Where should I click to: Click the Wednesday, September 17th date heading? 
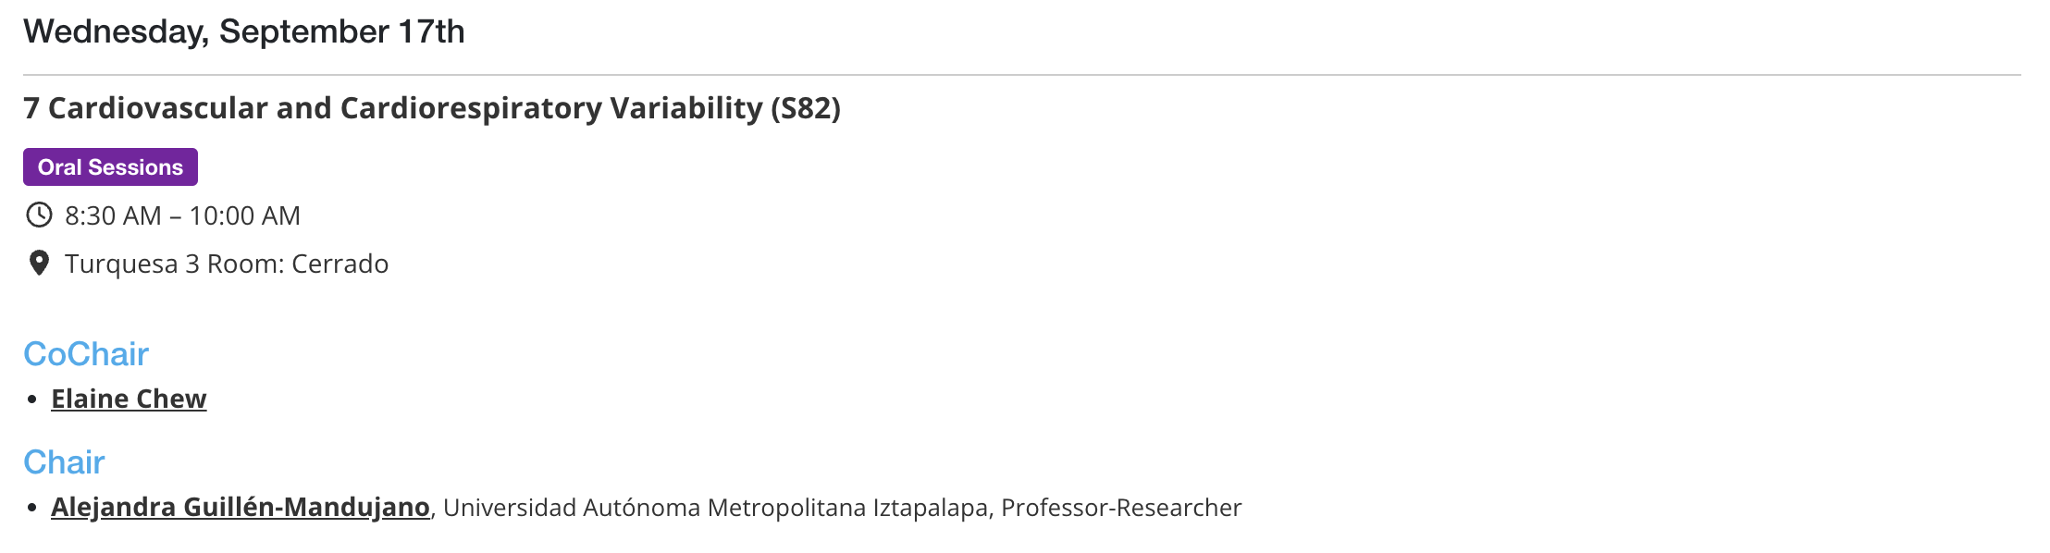pos(244,31)
